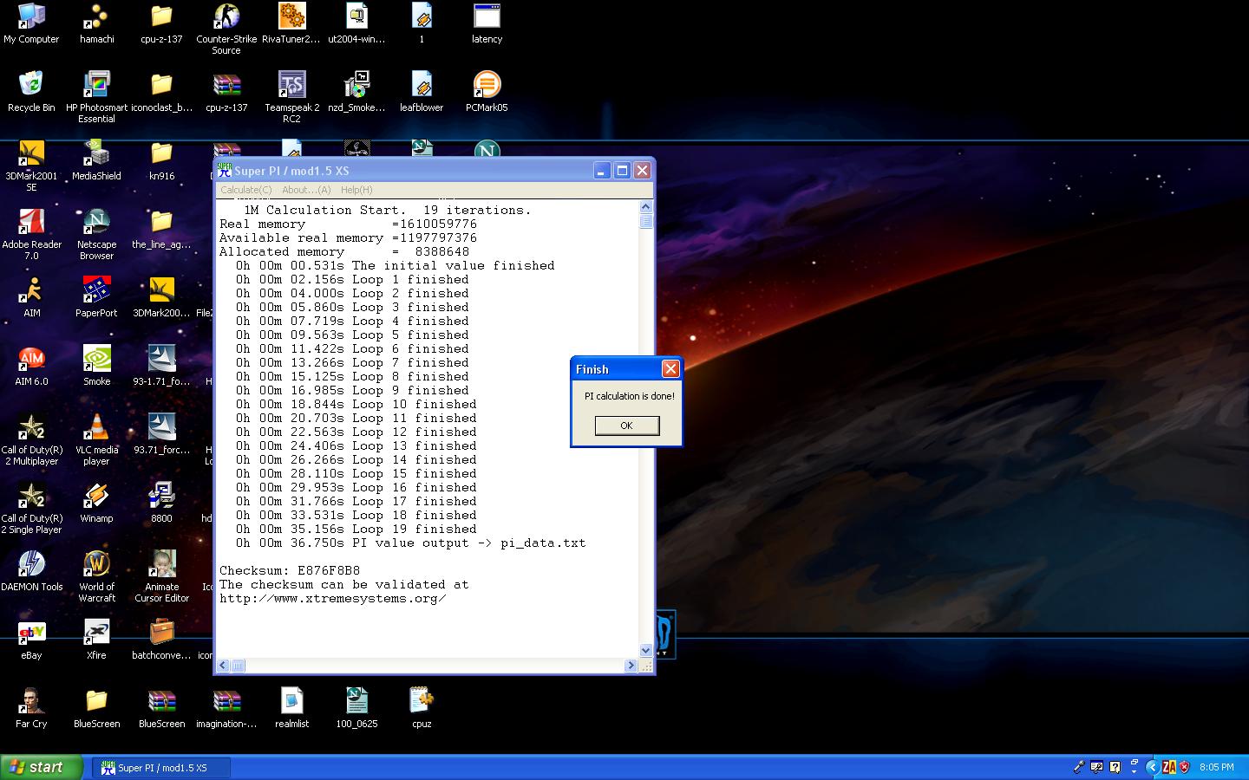Select the My Computer desktop icon

[x=31, y=23]
